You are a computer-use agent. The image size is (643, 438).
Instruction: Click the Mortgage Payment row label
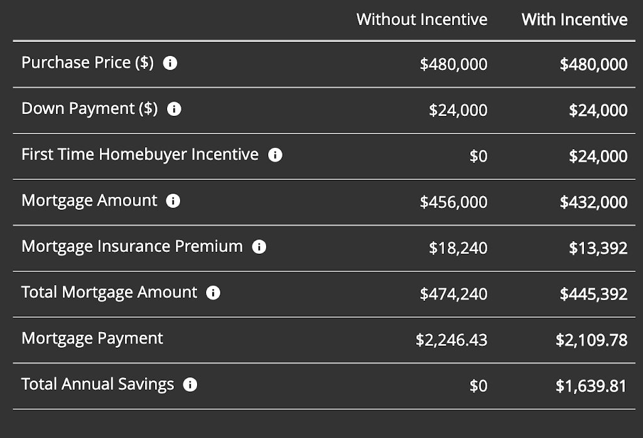tap(92, 338)
